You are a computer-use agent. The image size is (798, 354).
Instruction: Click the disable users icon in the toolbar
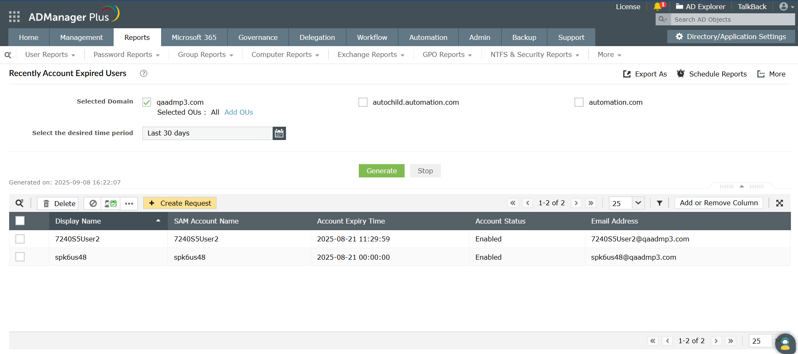[93, 203]
